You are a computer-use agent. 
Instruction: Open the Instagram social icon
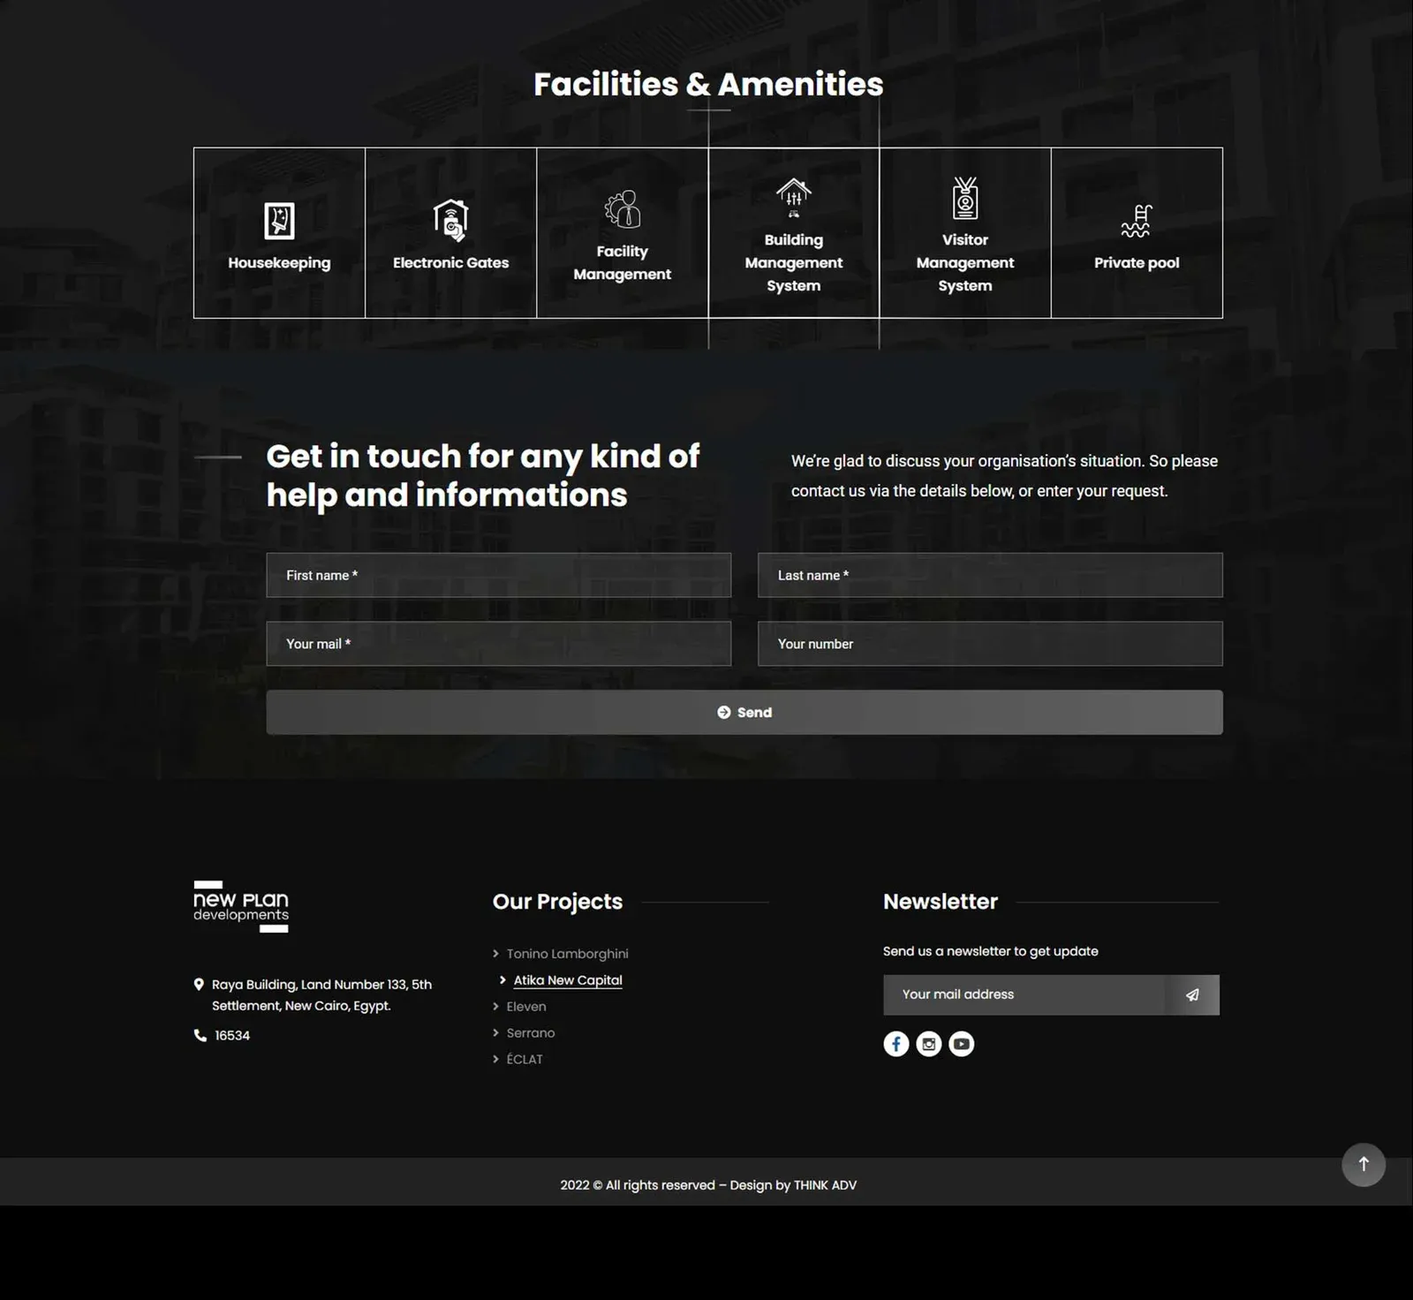928,1044
